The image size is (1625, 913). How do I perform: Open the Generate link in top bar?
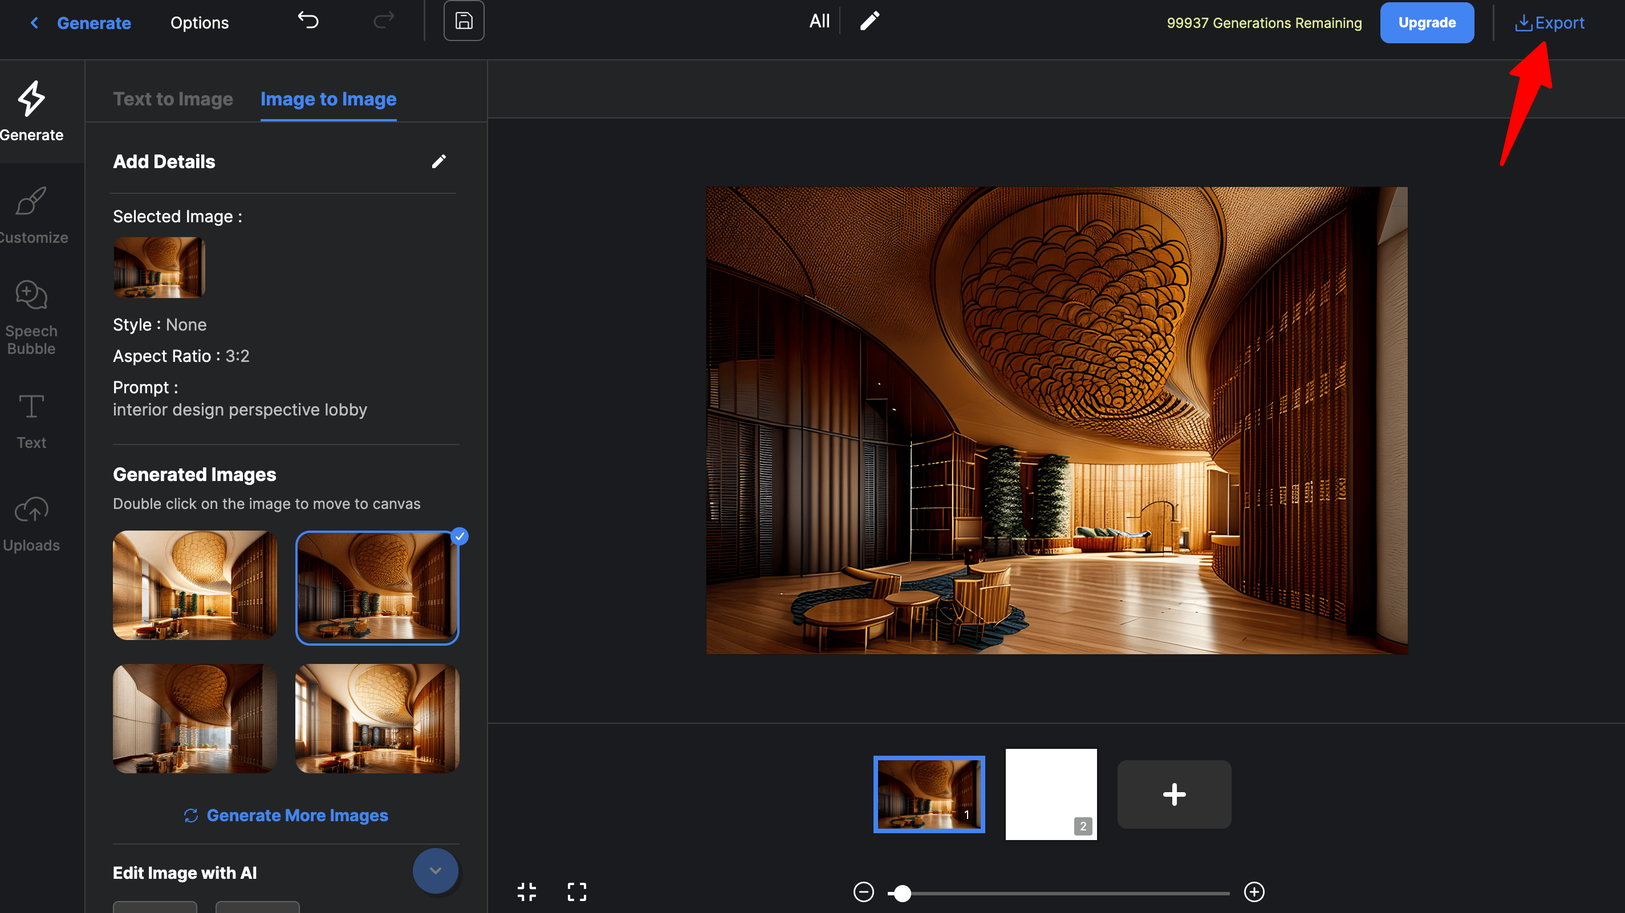coord(94,23)
